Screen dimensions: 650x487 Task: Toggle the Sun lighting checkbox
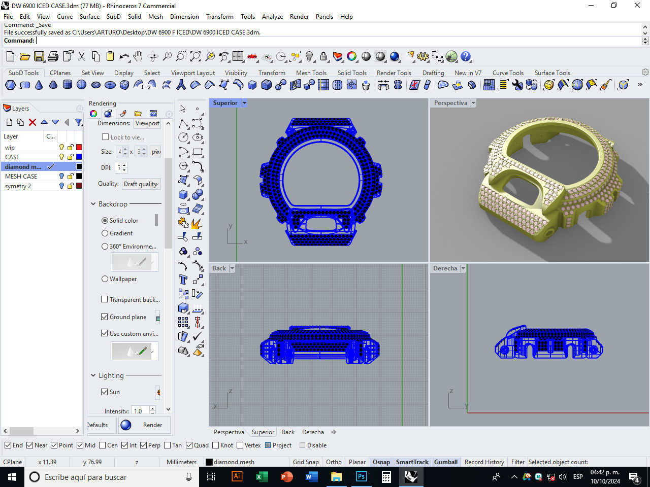[105, 392]
